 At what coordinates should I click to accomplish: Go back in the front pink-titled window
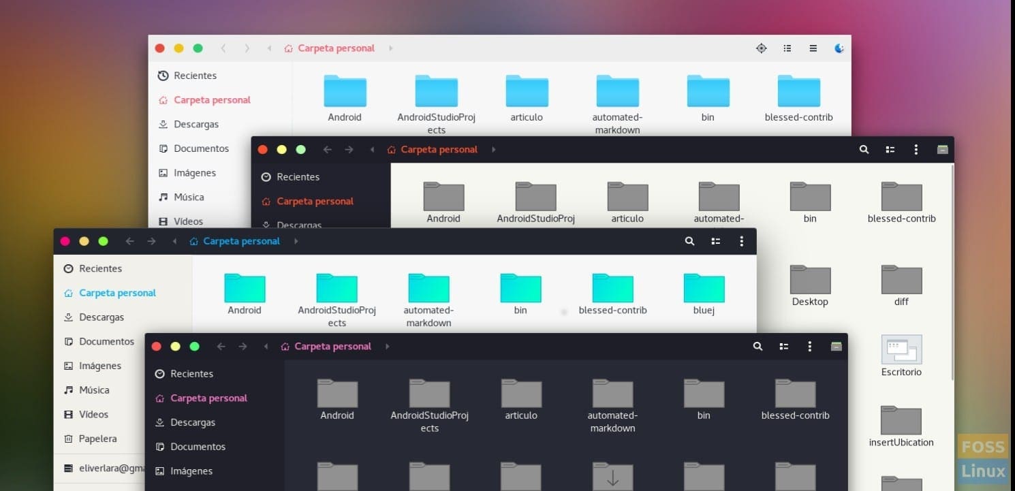[x=221, y=346]
